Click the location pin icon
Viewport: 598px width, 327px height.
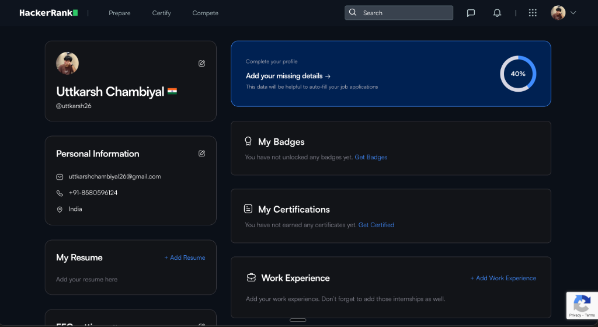(x=60, y=209)
